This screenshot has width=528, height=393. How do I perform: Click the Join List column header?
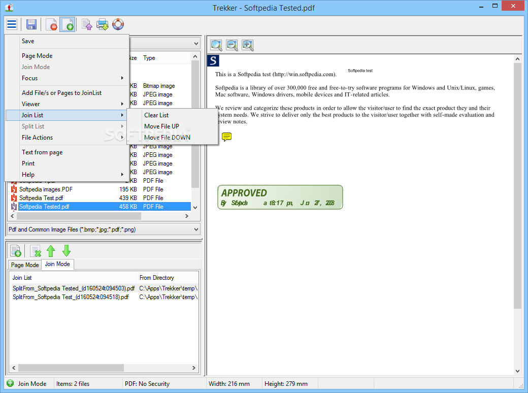pos(73,278)
